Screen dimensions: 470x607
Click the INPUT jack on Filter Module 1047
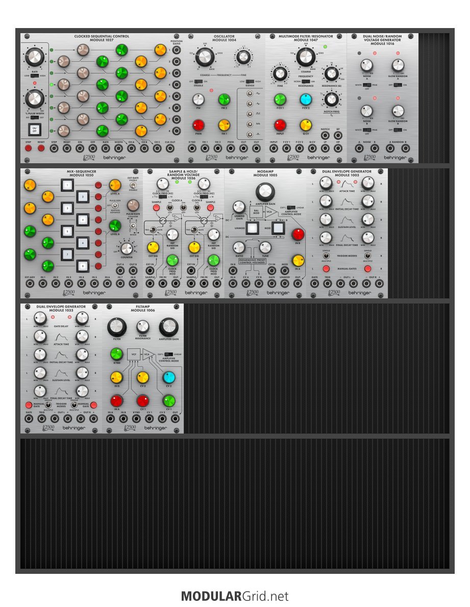coord(274,148)
